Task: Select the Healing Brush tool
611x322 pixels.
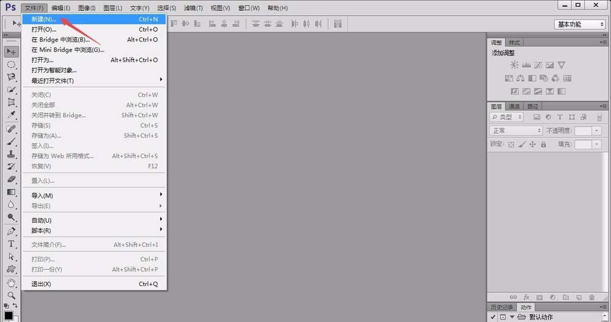Action: tap(11, 129)
